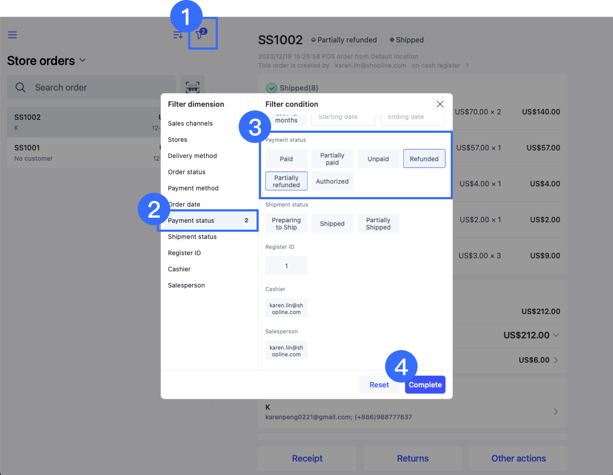Click the search magnifier icon
613x475 pixels.
[20, 87]
